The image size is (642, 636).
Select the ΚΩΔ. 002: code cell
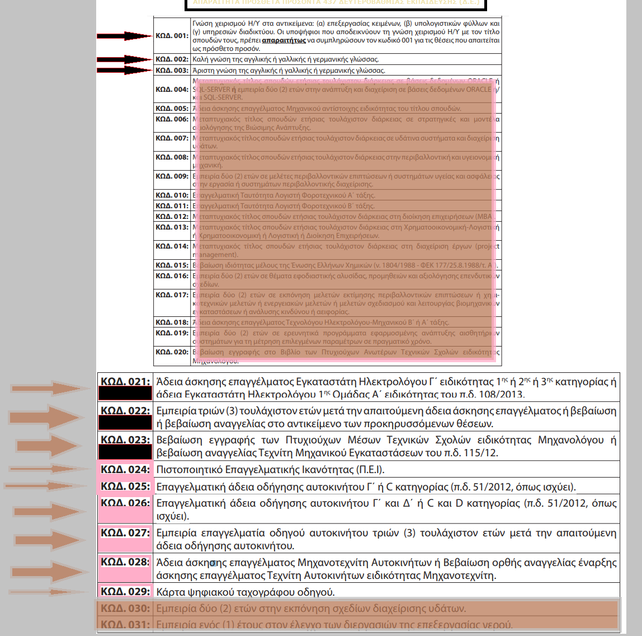[x=172, y=59]
